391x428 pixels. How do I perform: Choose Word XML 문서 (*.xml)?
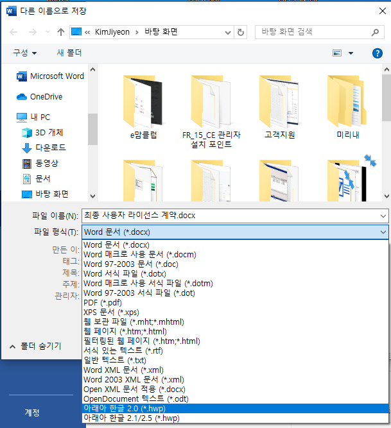pos(235,370)
